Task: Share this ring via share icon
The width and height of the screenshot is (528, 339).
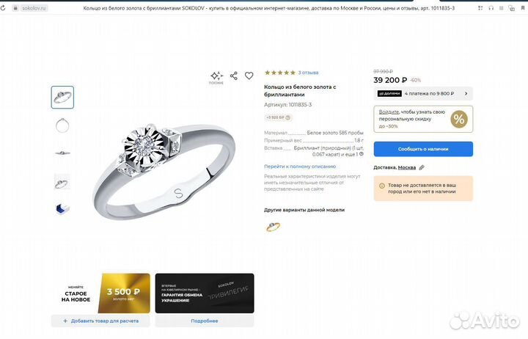Action: click(x=234, y=76)
